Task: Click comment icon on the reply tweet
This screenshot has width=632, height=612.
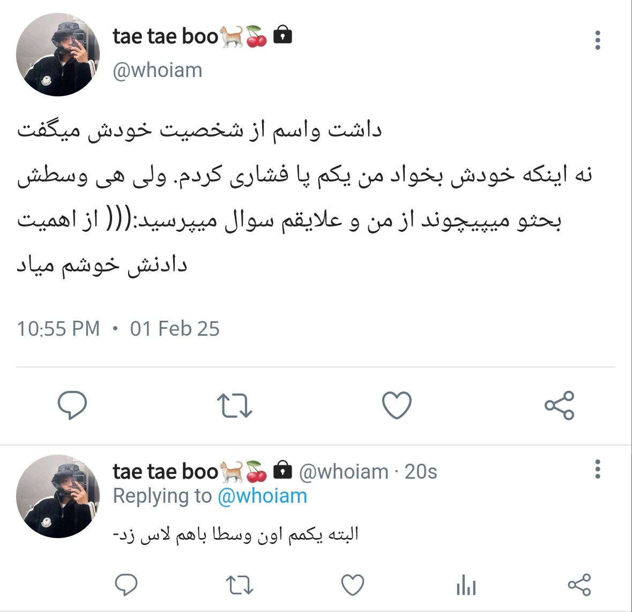Action: [x=126, y=585]
